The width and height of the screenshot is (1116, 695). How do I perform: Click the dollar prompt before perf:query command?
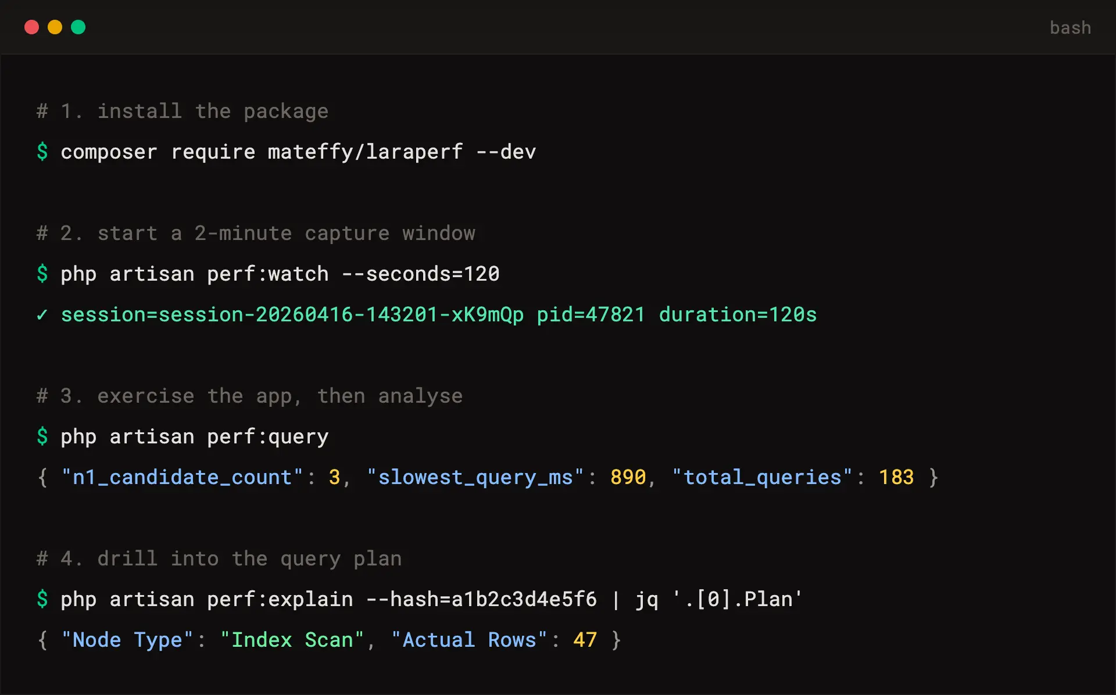click(42, 436)
